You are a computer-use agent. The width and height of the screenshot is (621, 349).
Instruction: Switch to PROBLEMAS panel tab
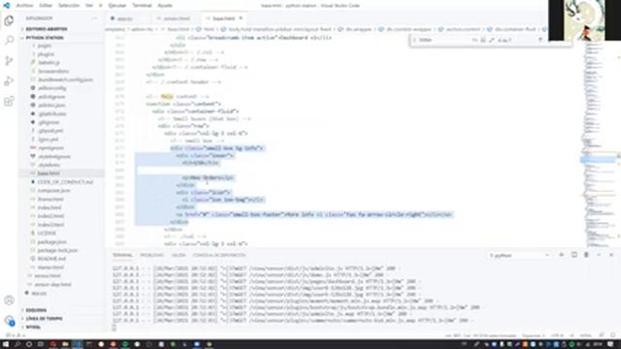(x=151, y=255)
